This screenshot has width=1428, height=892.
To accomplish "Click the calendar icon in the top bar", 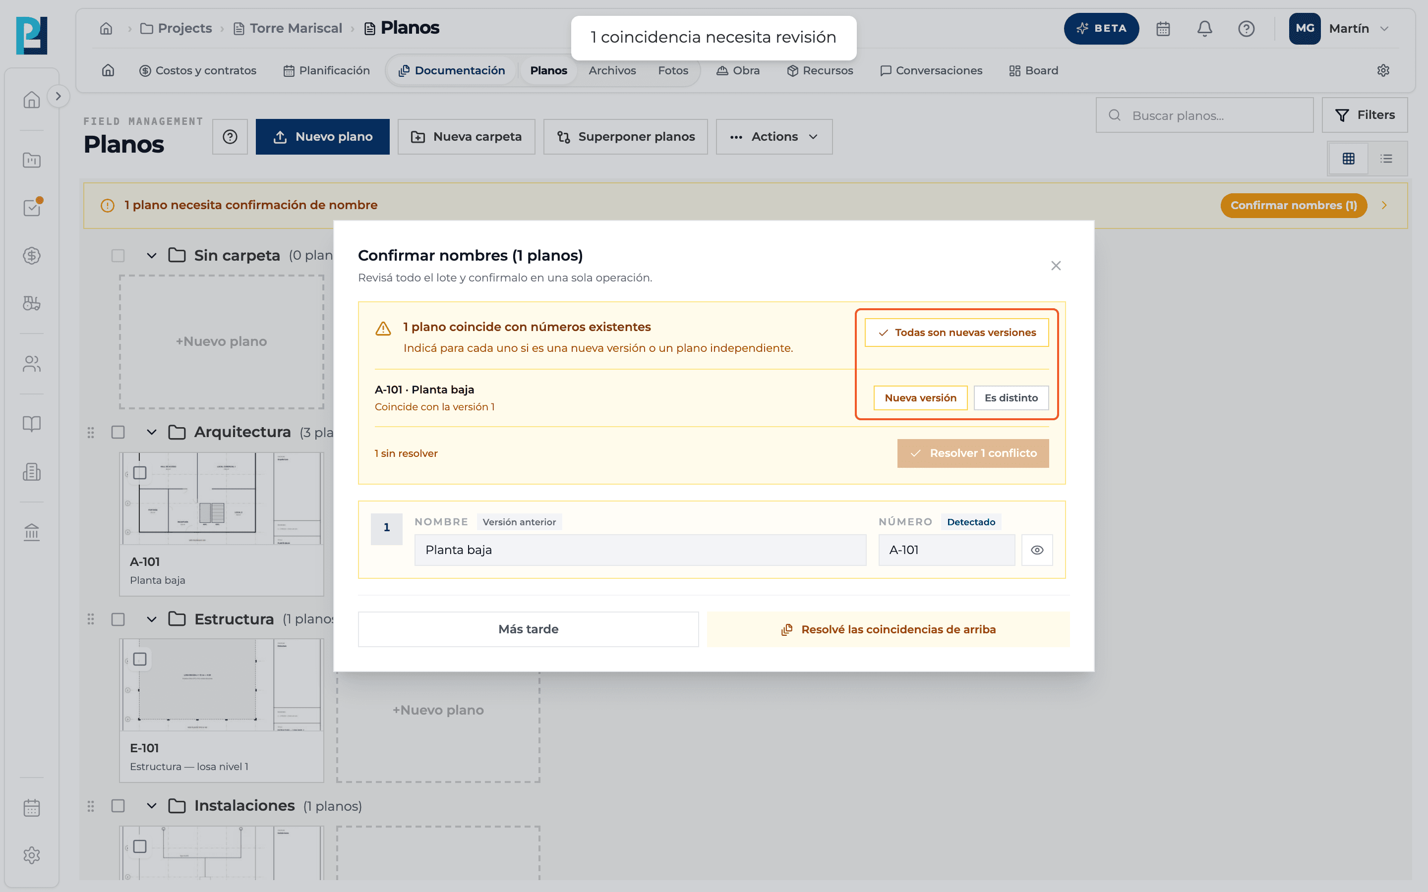I will 1162,28.
